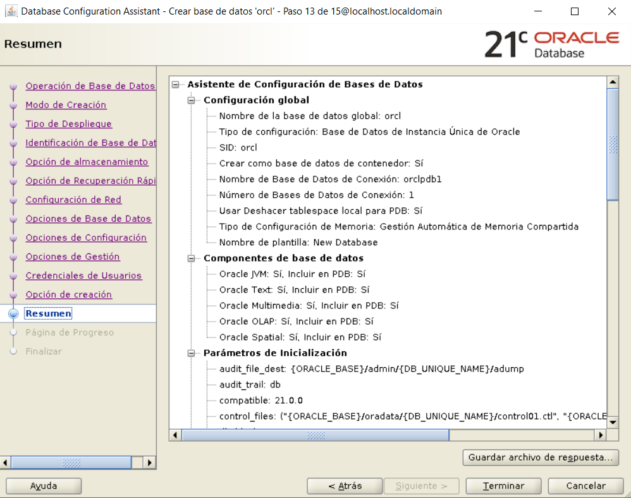Click summary panel scroll left arrow
This screenshot has width=631, height=498.
(175, 435)
